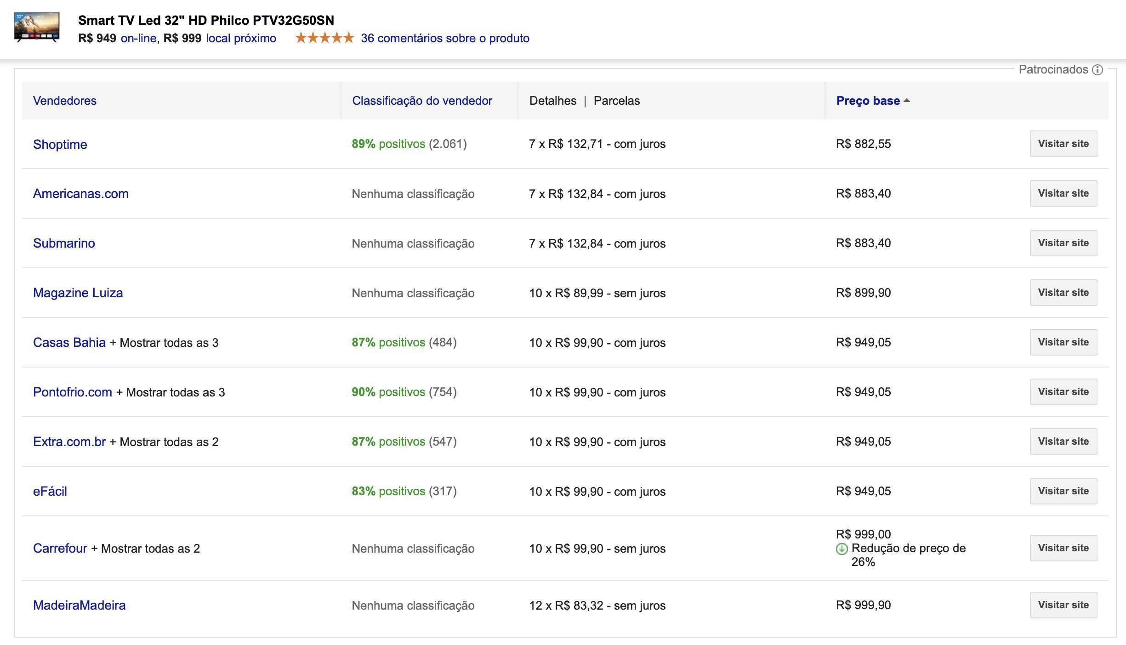1126x645 pixels.
Task: Open the eFácil seller link
Action: click(x=50, y=491)
